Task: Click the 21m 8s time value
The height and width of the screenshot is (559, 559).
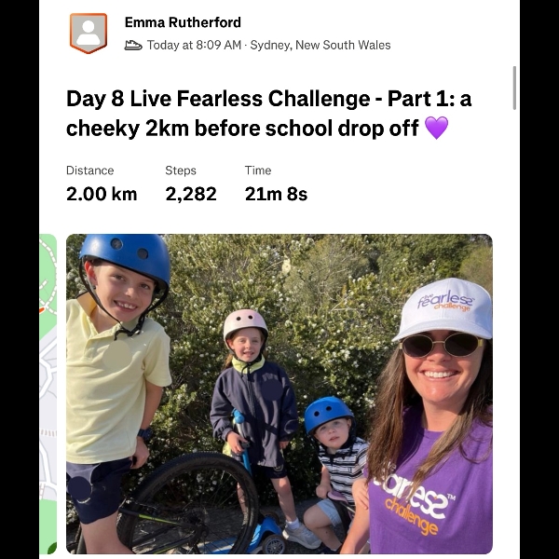Action: click(276, 195)
